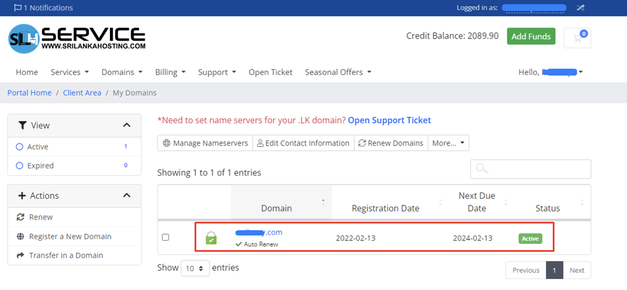Click the green padlock domain icon

pyautogui.click(x=211, y=237)
